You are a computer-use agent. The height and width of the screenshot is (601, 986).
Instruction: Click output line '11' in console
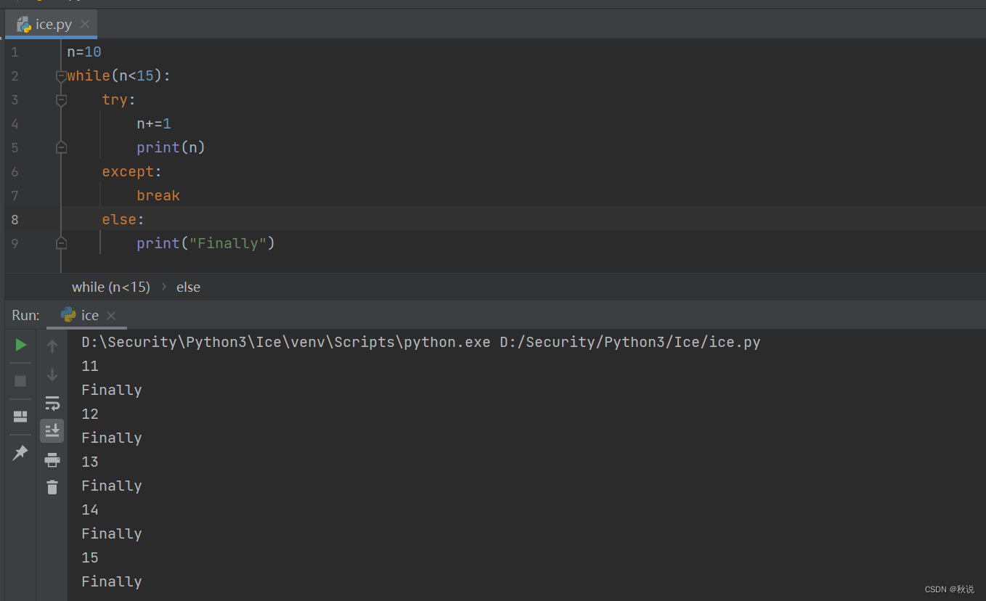tap(90, 366)
